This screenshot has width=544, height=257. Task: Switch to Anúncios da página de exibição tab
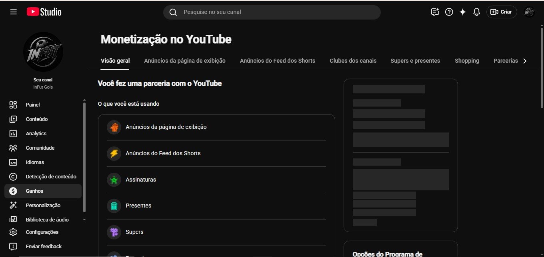185,61
